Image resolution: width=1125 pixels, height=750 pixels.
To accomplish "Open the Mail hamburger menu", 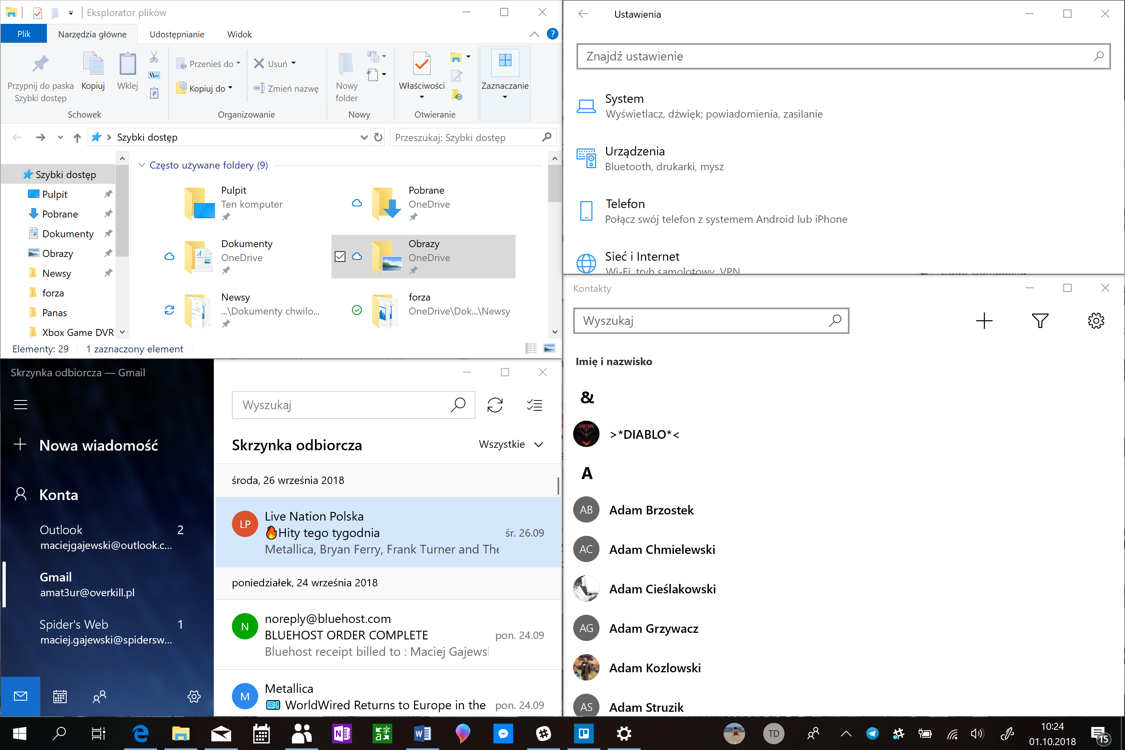I will pyautogui.click(x=21, y=405).
